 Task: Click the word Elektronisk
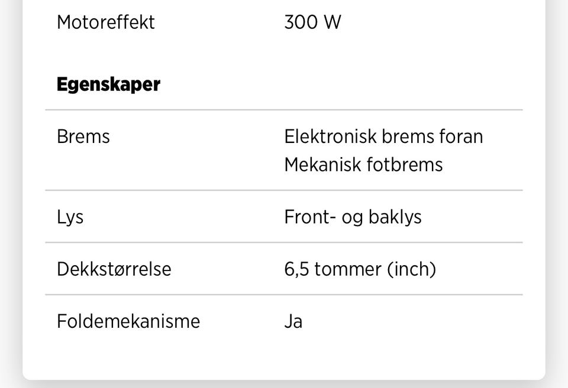click(330, 136)
